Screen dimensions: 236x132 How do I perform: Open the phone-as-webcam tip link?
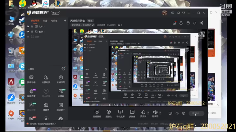42,123
